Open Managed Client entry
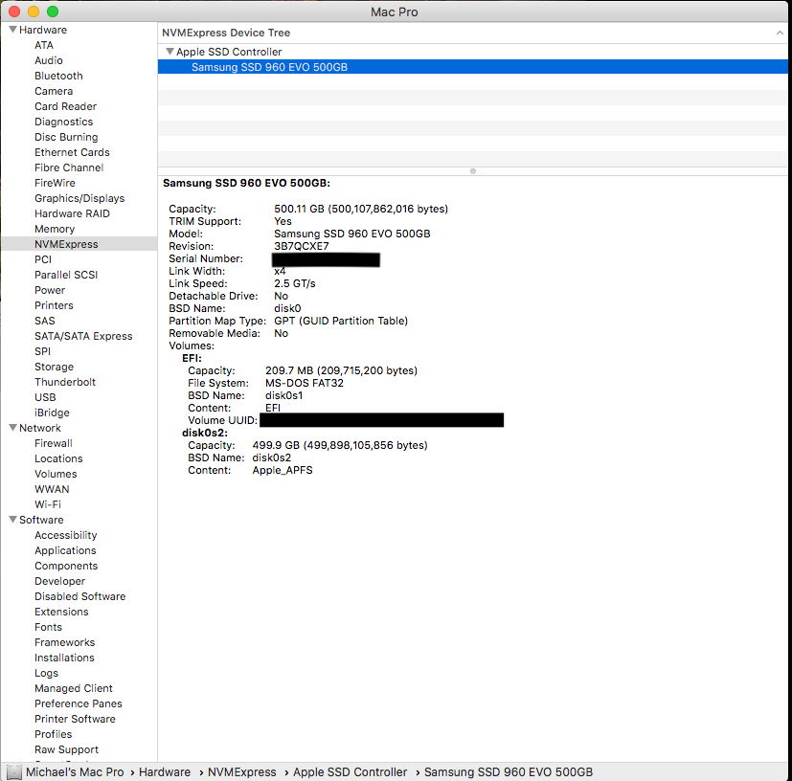Image resolution: width=792 pixels, height=781 pixels. coord(74,688)
